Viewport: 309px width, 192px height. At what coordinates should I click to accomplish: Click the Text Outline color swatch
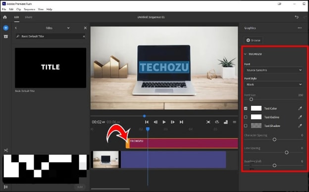click(x=256, y=117)
